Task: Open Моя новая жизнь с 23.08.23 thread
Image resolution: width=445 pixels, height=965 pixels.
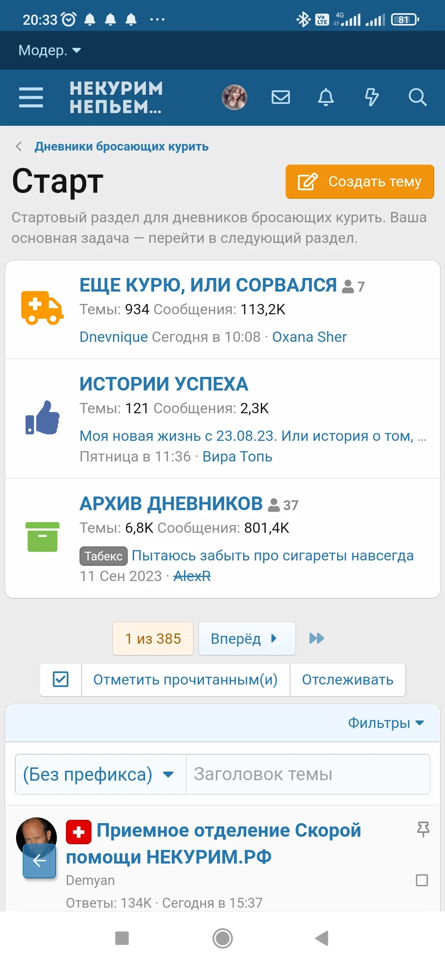Action: click(253, 436)
